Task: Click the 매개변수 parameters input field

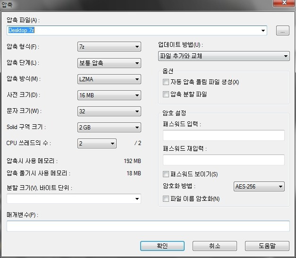Action: [x=148, y=226]
